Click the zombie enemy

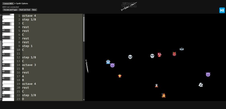[x=156, y=85]
